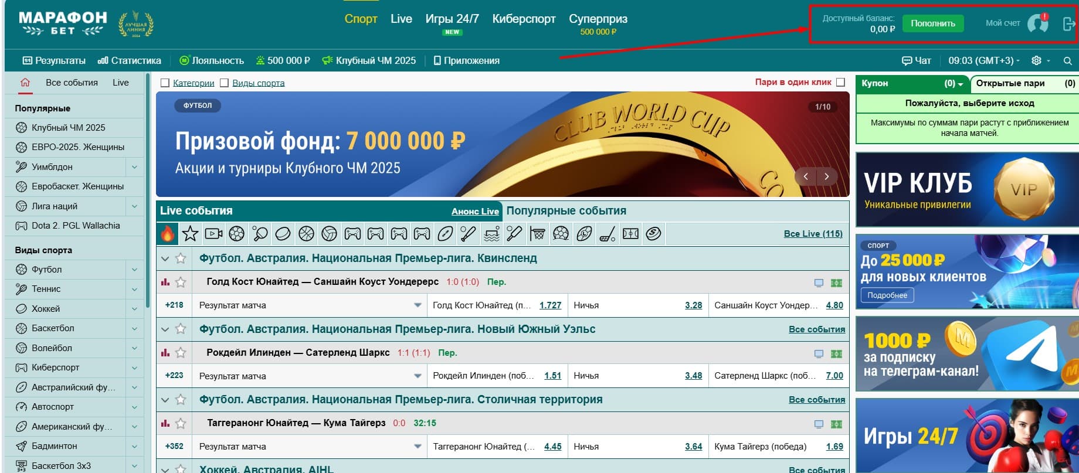Screen dimensions: 1079x473
Task: Favorite the Столичная территория league star
Action: click(x=181, y=400)
